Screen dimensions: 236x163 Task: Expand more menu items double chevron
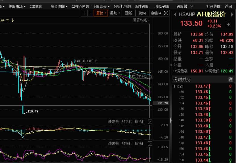click(191, 6)
